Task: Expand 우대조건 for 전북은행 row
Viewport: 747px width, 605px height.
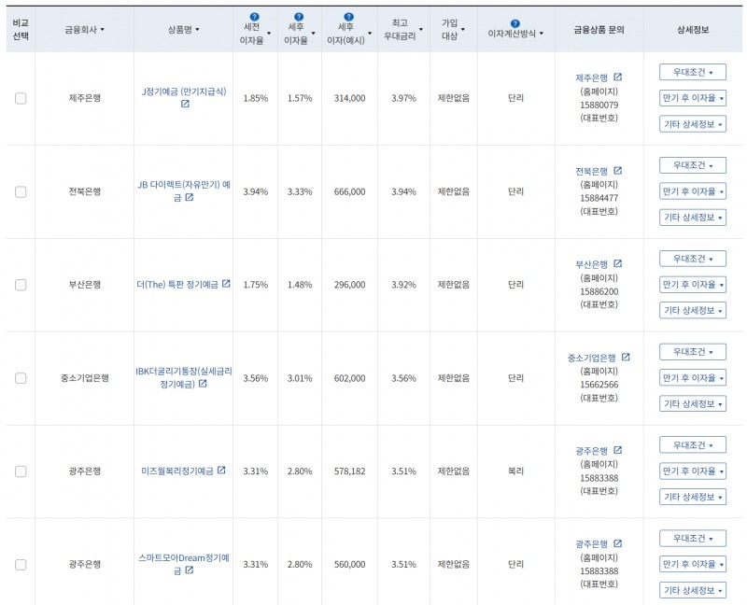Action: (693, 165)
